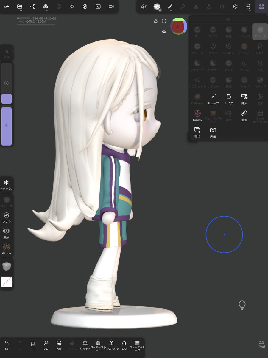268x358 pixels.
Task: Select the 移動 move tool
Action: click(228, 32)
